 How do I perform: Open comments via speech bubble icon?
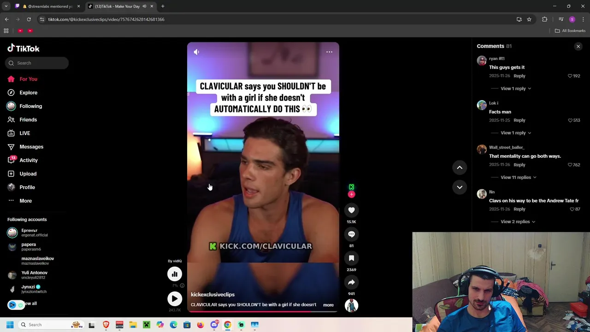click(351, 234)
